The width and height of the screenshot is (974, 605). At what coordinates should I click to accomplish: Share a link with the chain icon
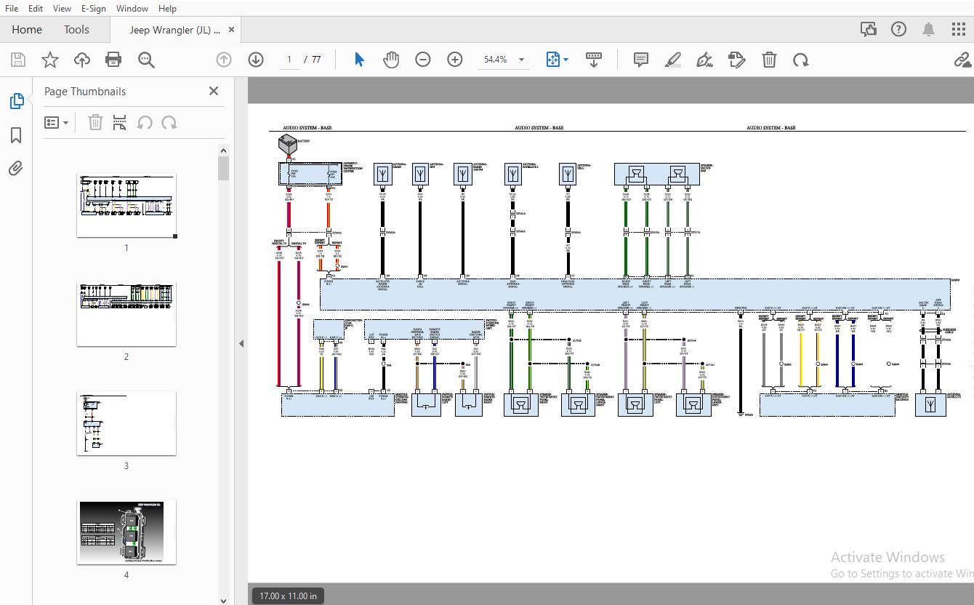[962, 60]
